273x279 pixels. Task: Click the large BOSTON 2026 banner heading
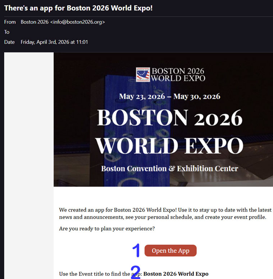[170, 118]
